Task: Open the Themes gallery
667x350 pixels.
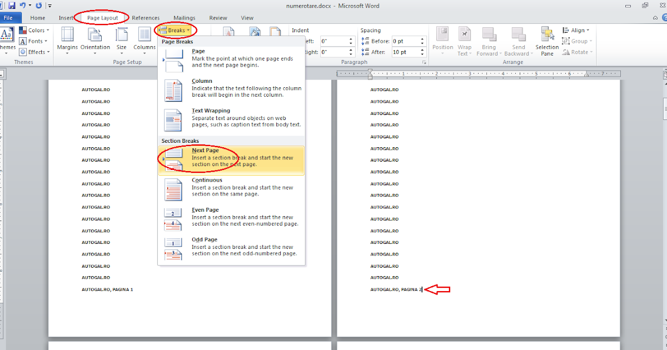Action: [7, 40]
